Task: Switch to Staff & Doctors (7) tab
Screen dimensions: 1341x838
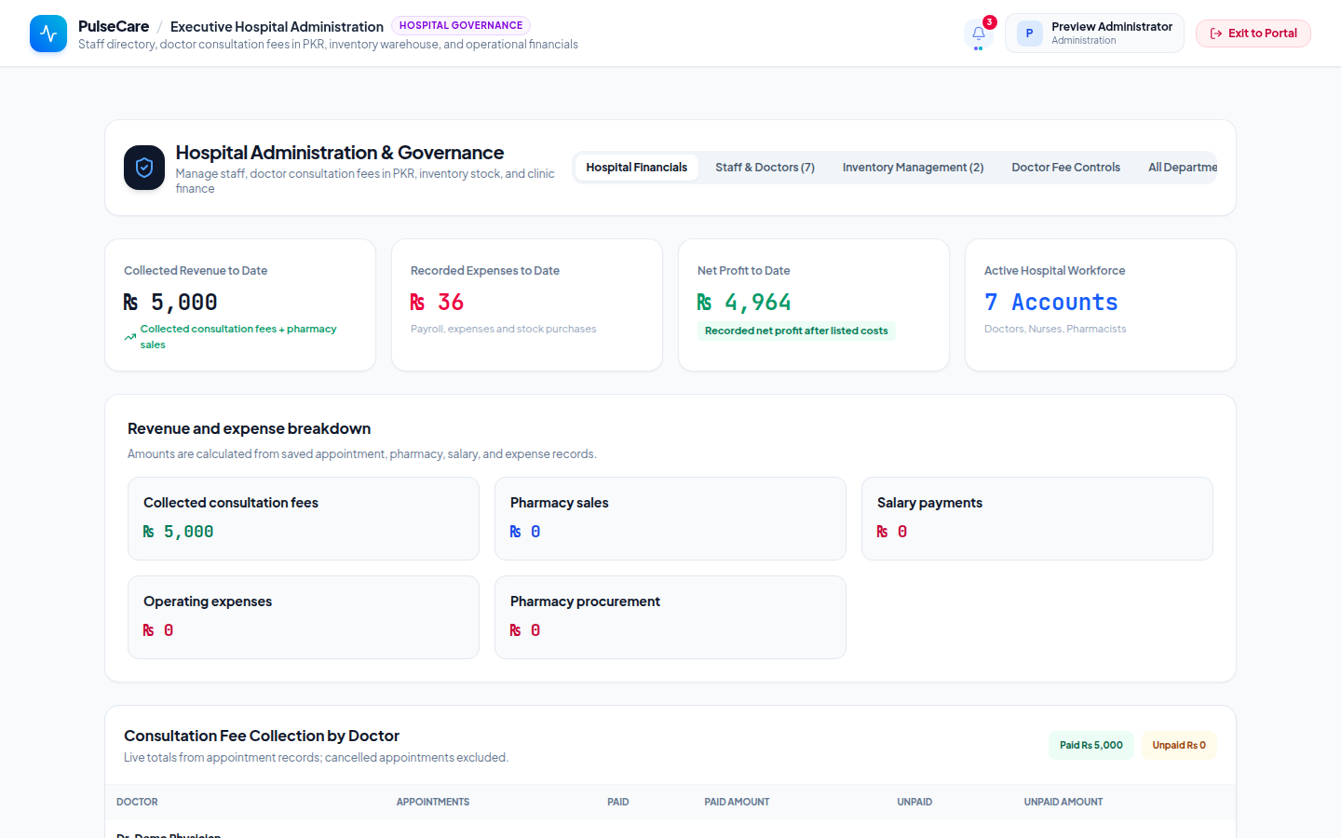Action: click(x=765, y=168)
